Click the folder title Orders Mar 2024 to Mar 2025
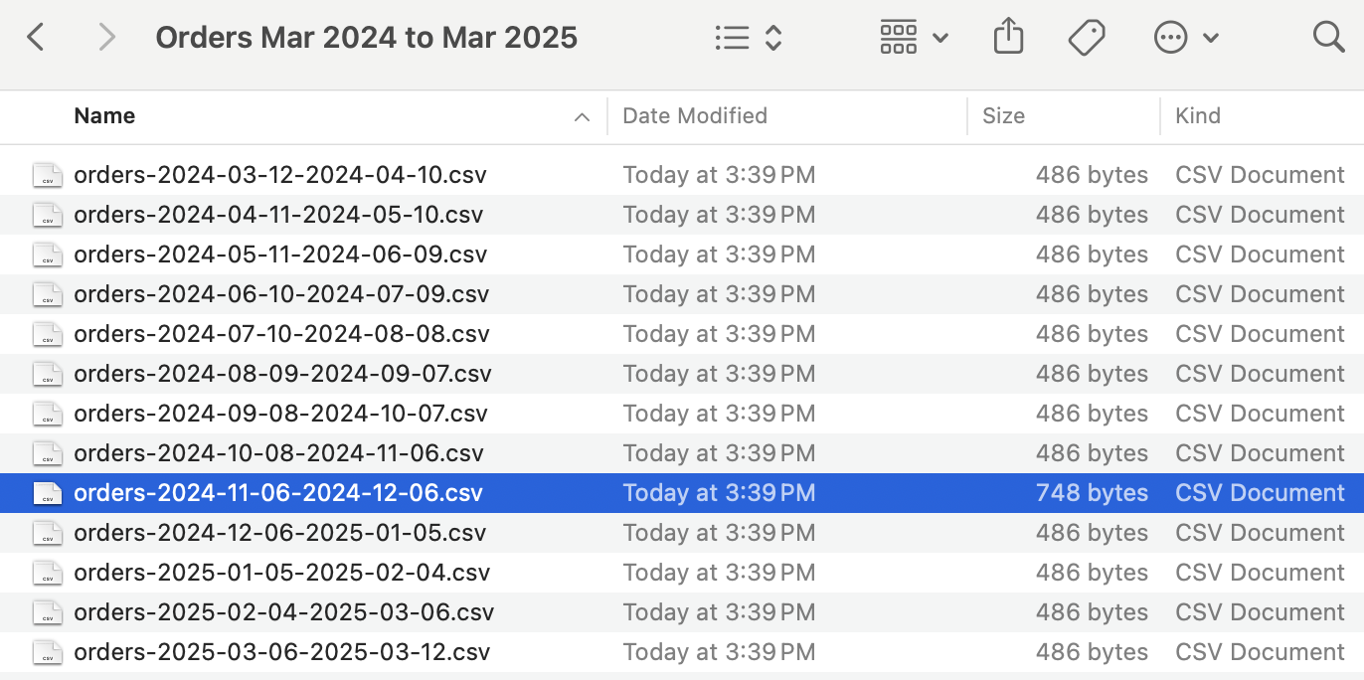 pos(367,38)
